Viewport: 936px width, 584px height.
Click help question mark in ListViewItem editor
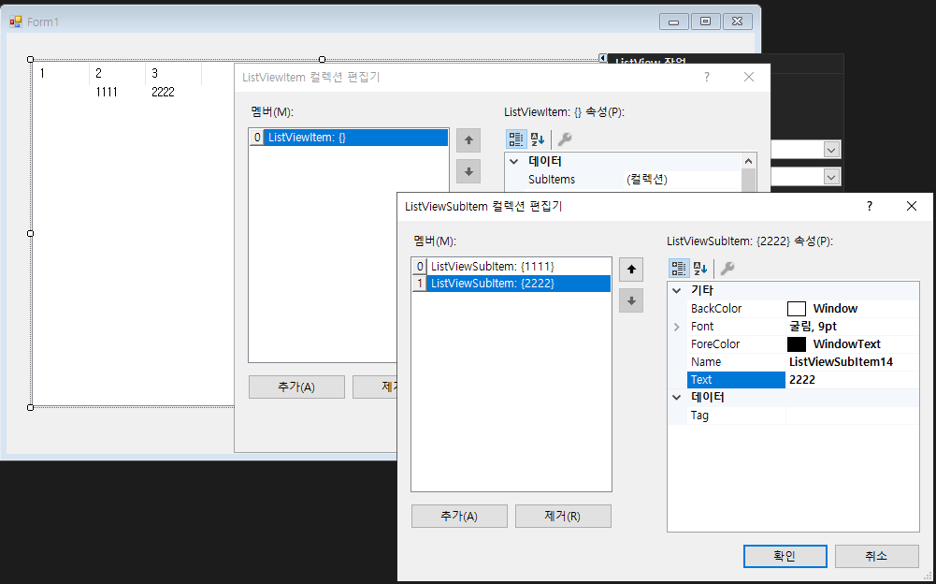(x=707, y=77)
